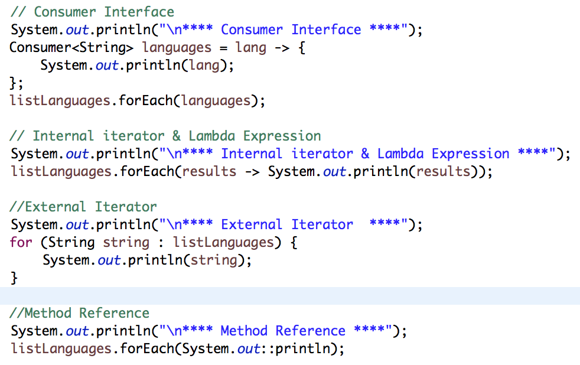Click the 'External Iterator' string literal
The width and height of the screenshot is (580, 365).
[287, 224]
